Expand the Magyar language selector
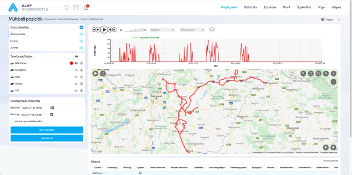352x175 pixels. [330, 19]
